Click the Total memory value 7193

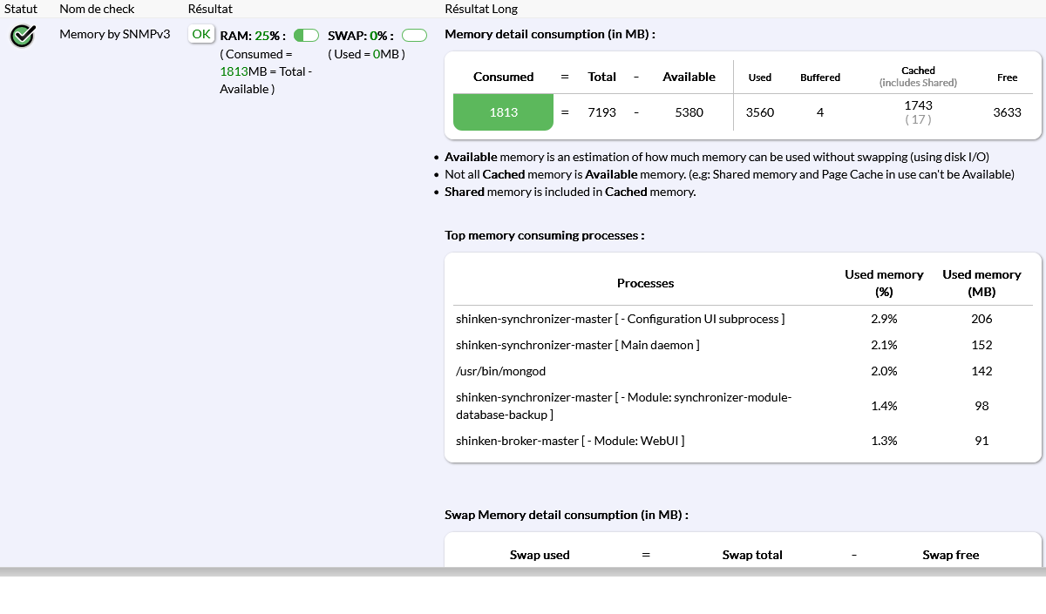click(x=601, y=112)
